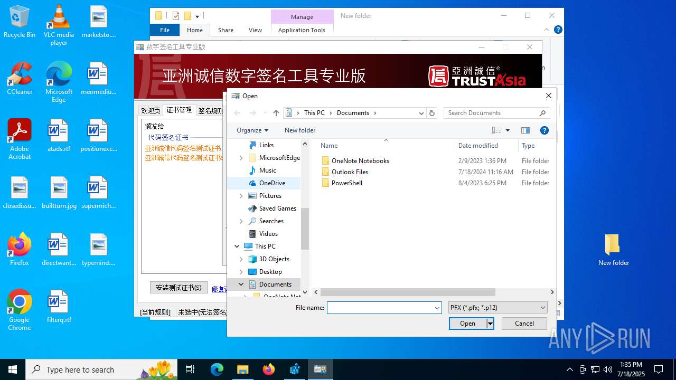Select Music in navigation pane

point(267,170)
